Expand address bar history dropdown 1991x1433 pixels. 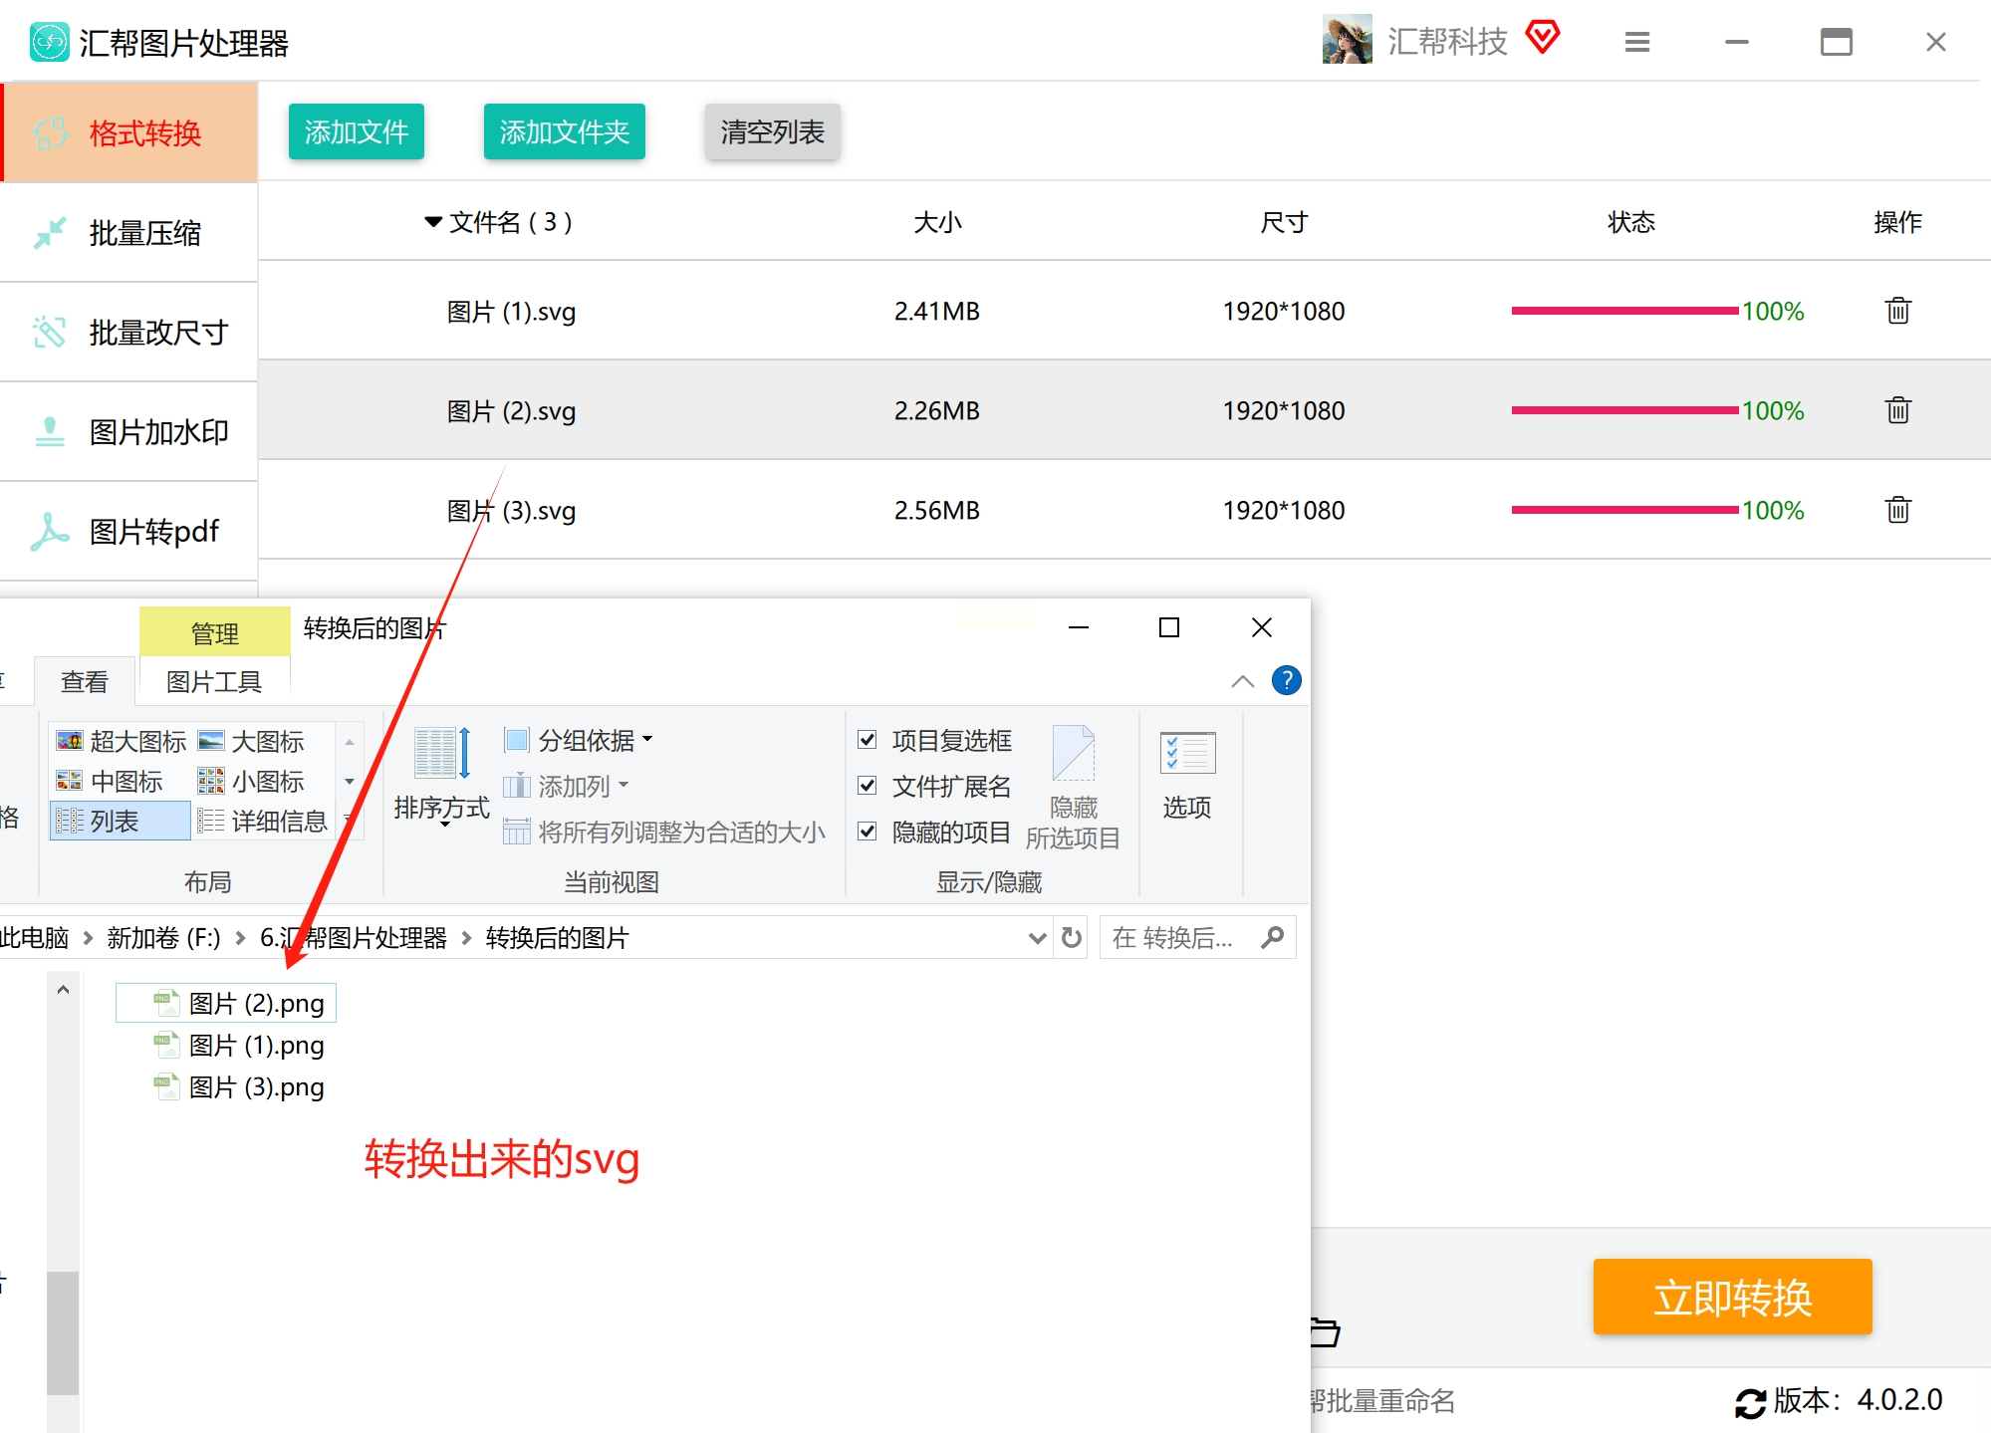click(x=1037, y=938)
